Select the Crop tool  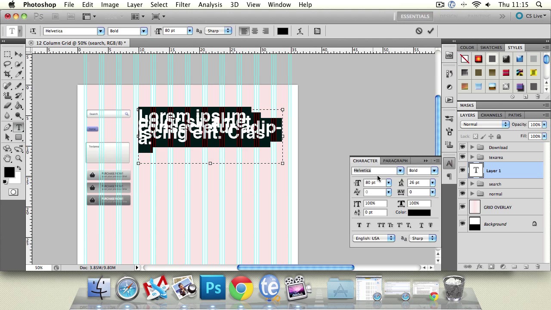tap(7, 74)
